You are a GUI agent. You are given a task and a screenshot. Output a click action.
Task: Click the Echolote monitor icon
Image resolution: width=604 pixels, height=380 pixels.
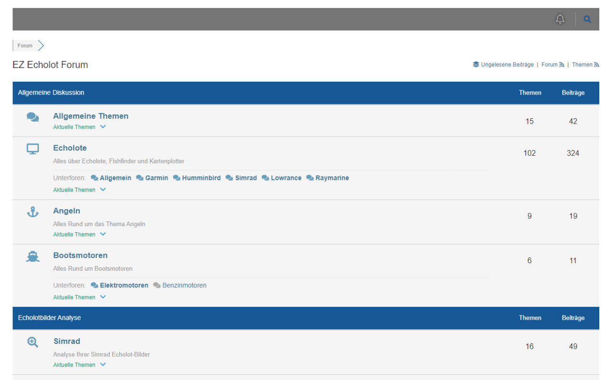click(33, 149)
